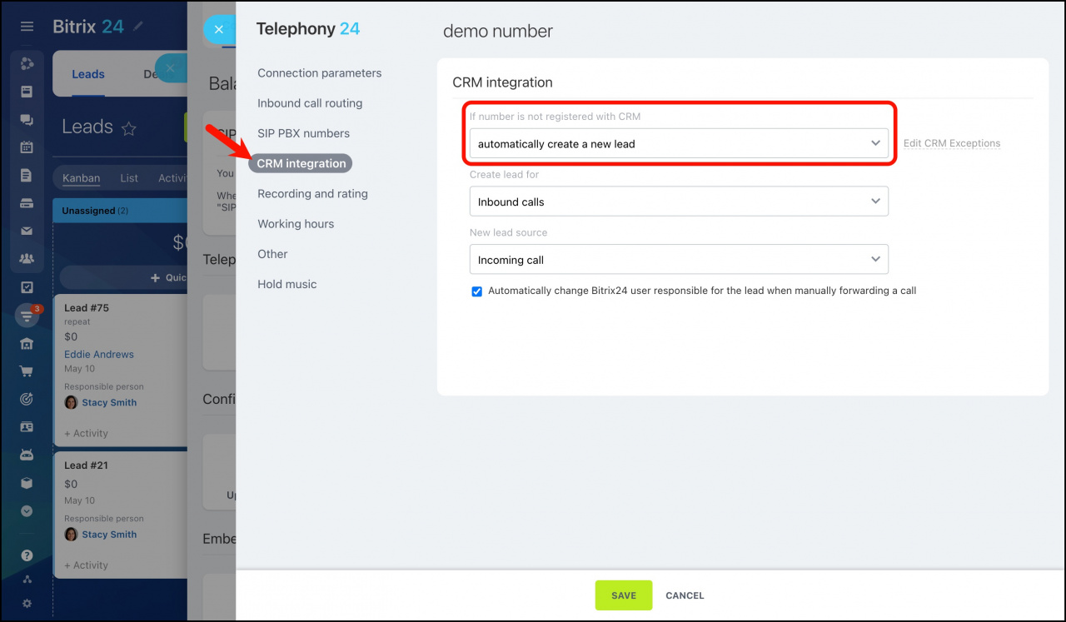Open the building sidebar icon

point(27,344)
